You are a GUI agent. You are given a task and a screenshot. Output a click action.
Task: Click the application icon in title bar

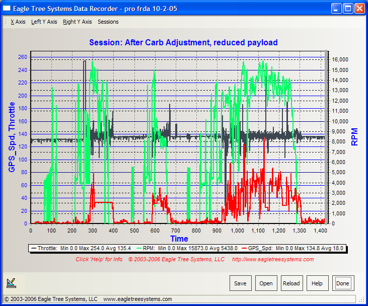pos(7,9)
